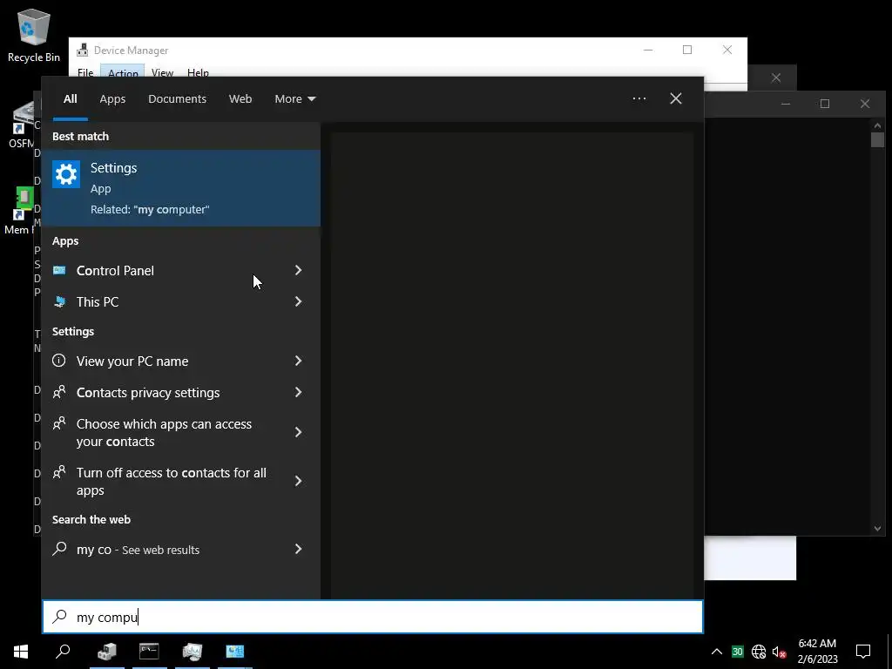Screen dimensions: 892x669
Task: Open the Control Panel taskbar icon
Action: [235, 652]
